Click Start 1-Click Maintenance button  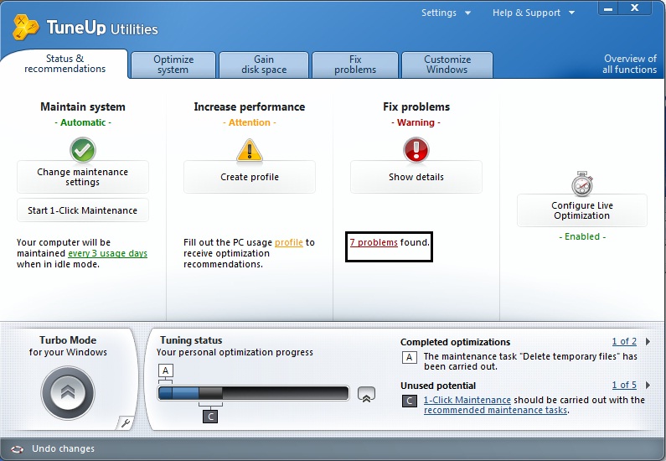(x=83, y=210)
